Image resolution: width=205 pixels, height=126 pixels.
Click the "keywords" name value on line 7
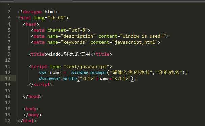coord(74,42)
